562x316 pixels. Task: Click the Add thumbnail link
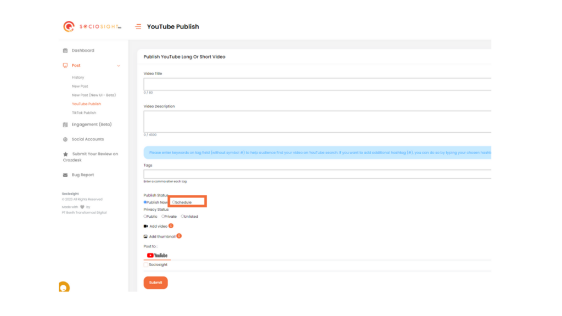click(x=162, y=236)
